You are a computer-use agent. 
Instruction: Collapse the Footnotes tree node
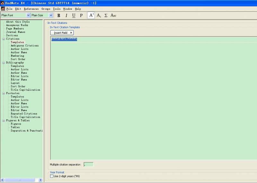4,93
